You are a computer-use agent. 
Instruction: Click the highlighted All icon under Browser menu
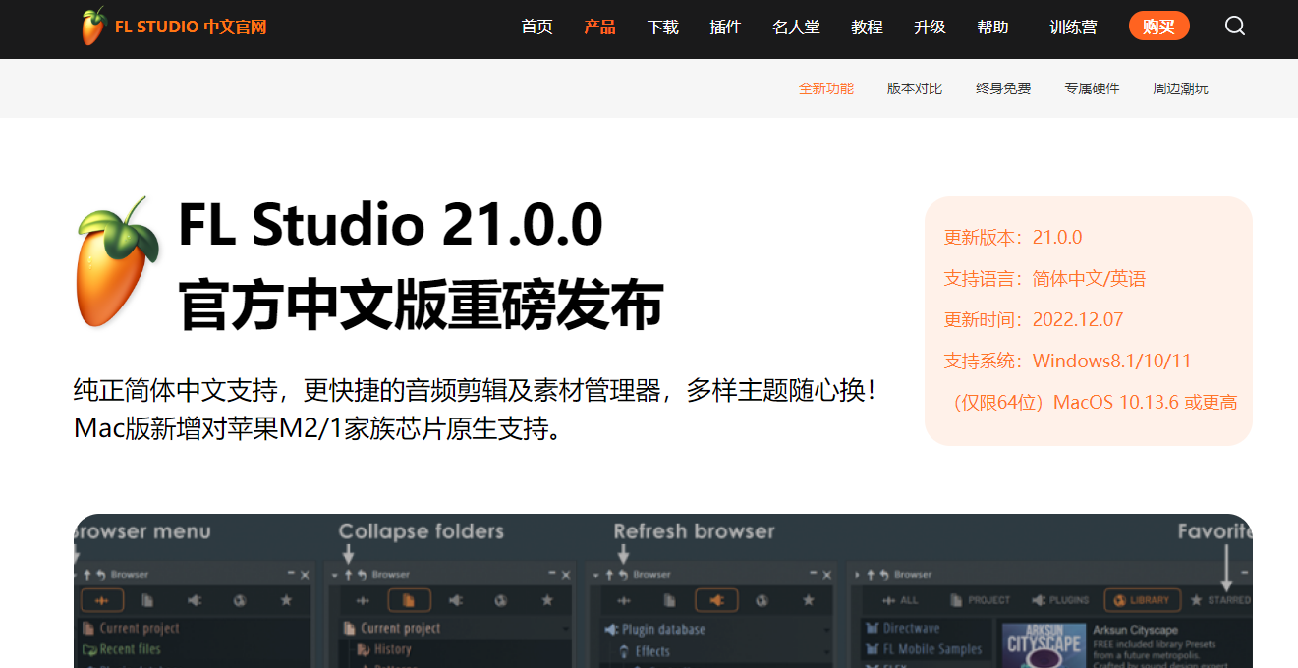101,600
